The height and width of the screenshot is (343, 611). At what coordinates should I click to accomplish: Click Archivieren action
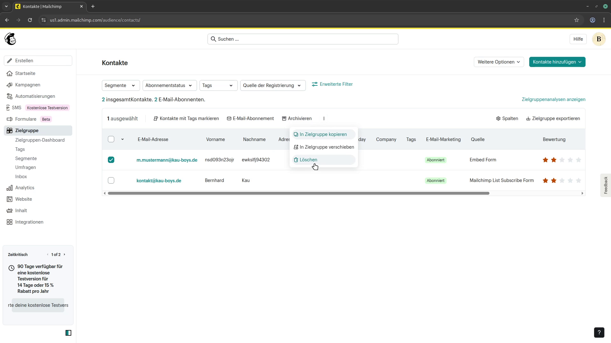tap(297, 118)
